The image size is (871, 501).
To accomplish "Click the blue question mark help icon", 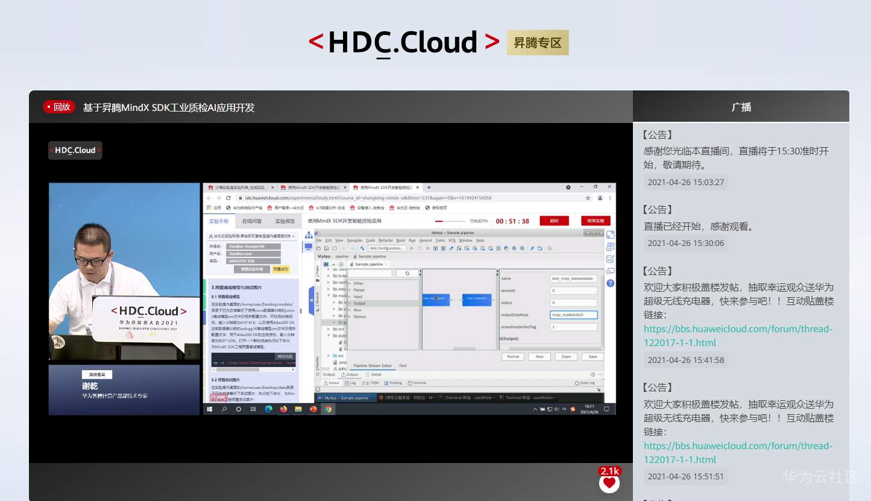I will 610,283.
